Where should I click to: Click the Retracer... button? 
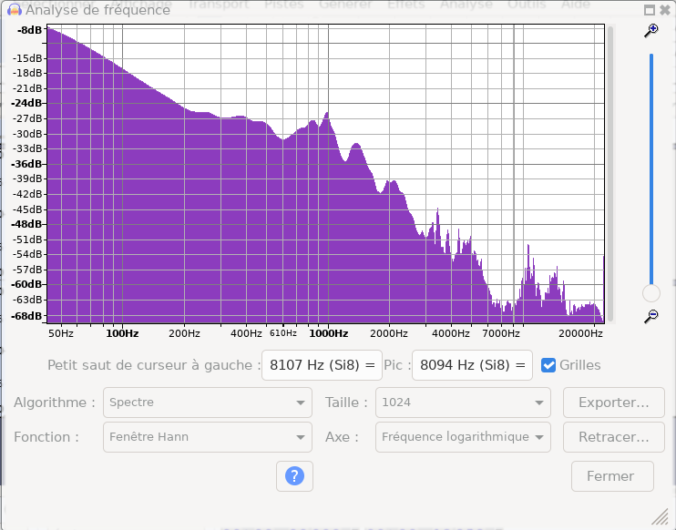[x=614, y=437]
